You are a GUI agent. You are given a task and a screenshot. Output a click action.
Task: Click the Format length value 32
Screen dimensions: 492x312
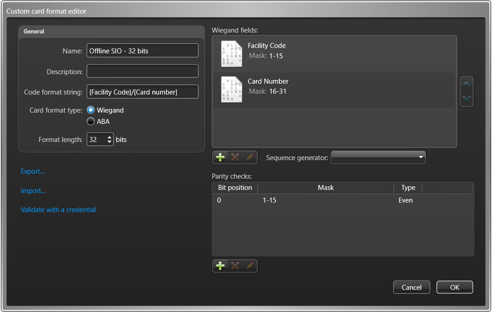click(93, 140)
